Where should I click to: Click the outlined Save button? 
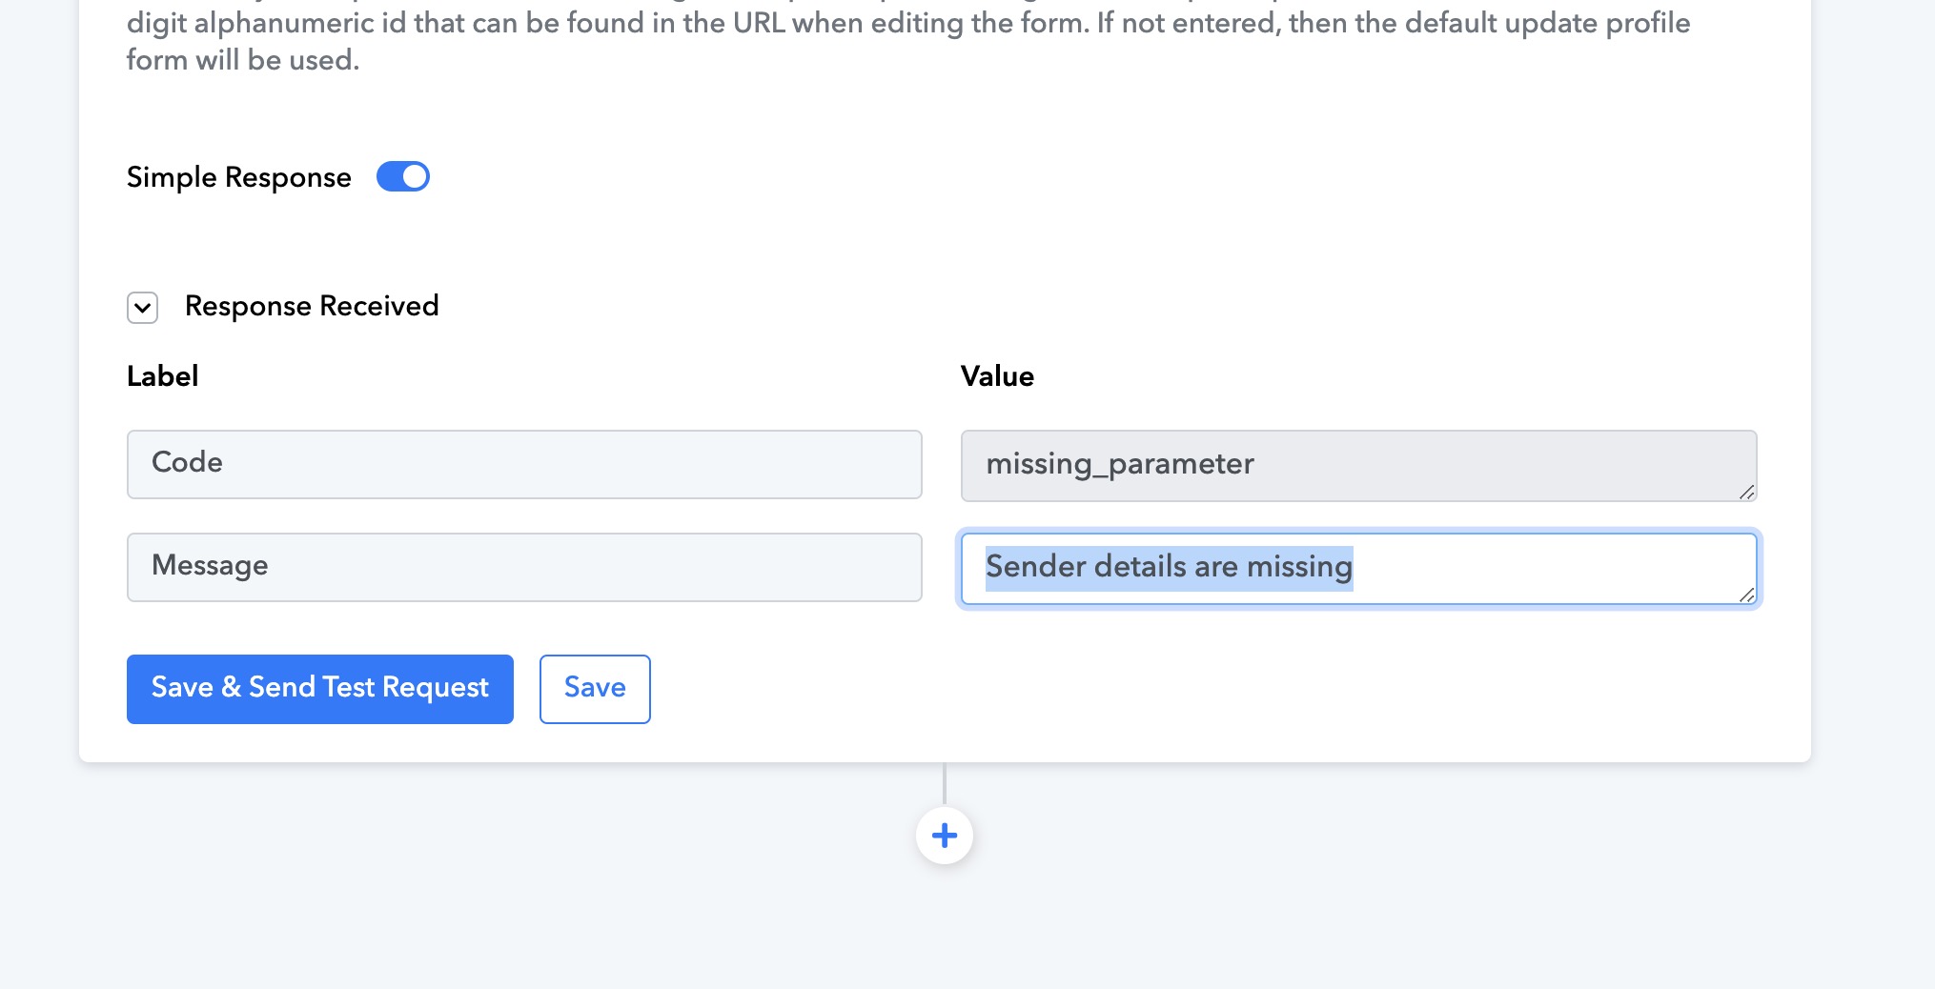click(595, 689)
